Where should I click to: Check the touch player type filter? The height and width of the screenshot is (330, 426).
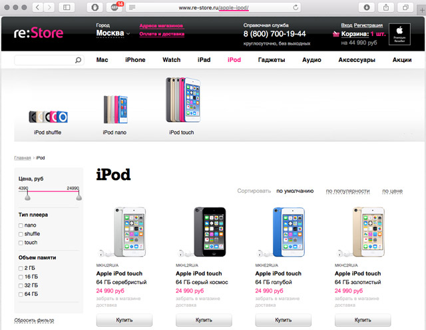pyautogui.click(x=21, y=243)
